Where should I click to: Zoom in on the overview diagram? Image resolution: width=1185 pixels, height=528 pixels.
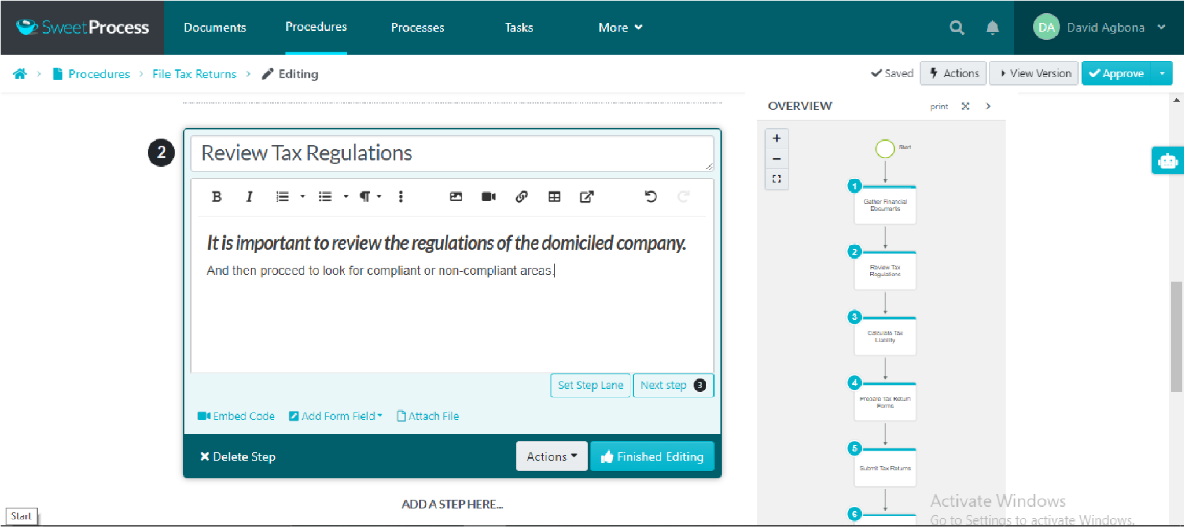[x=776, y=138]
